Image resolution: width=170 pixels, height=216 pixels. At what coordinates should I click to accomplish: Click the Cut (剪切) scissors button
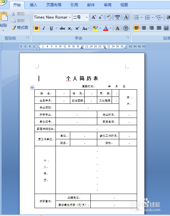(x=18, y=14)
